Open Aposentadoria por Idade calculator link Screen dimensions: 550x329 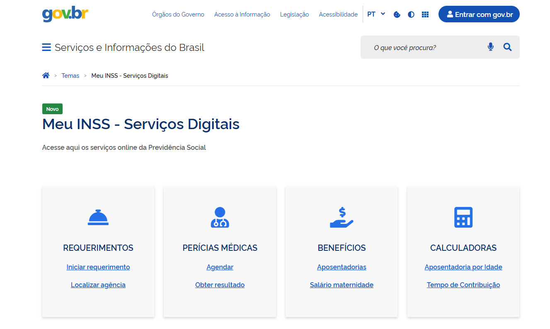(x=463, y=267)
